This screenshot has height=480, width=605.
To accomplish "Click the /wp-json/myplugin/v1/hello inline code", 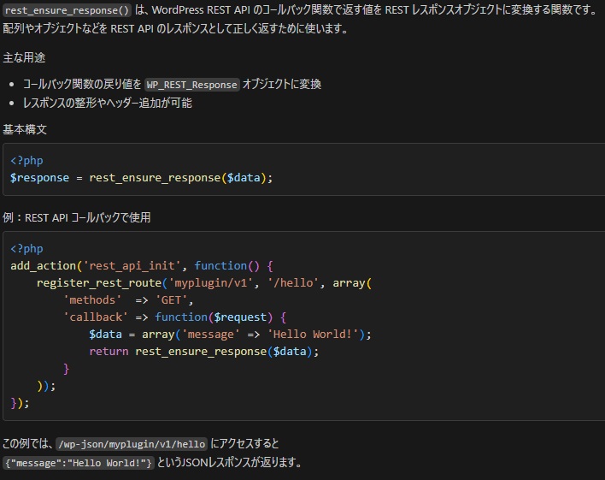I will 132,444.
